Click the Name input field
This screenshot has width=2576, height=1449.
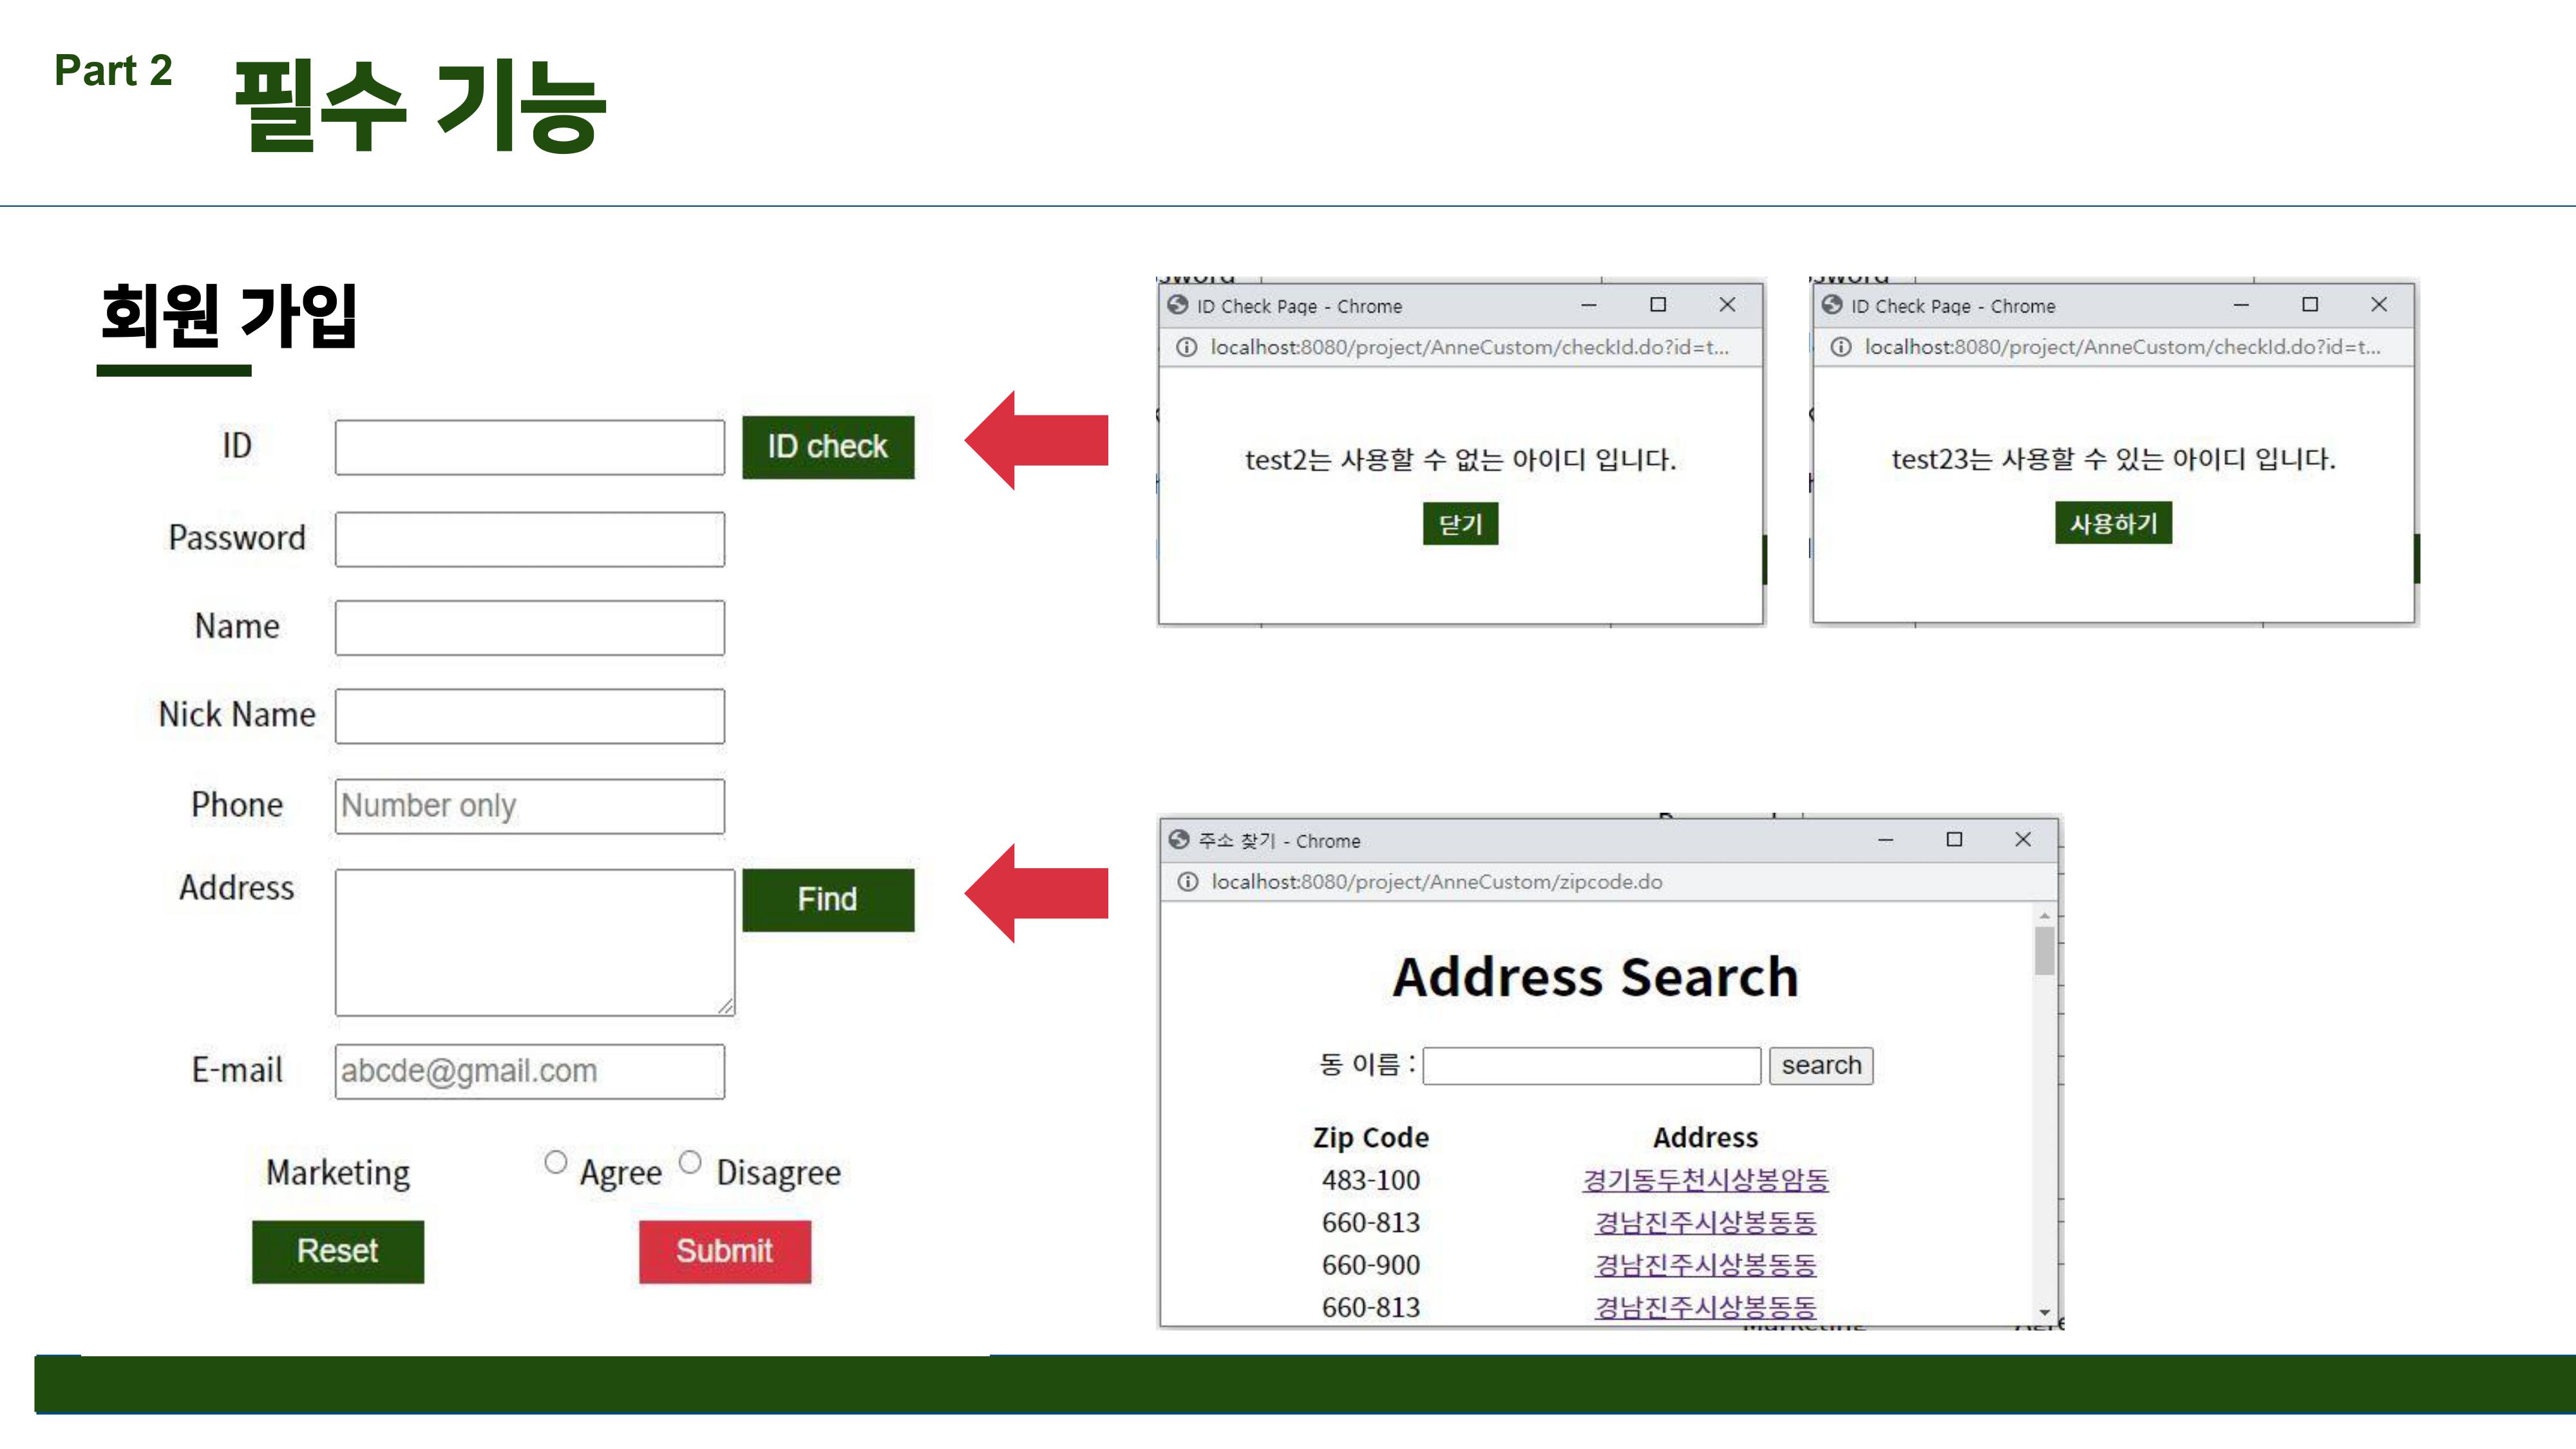pyautogui.click(x=530, y=628)
